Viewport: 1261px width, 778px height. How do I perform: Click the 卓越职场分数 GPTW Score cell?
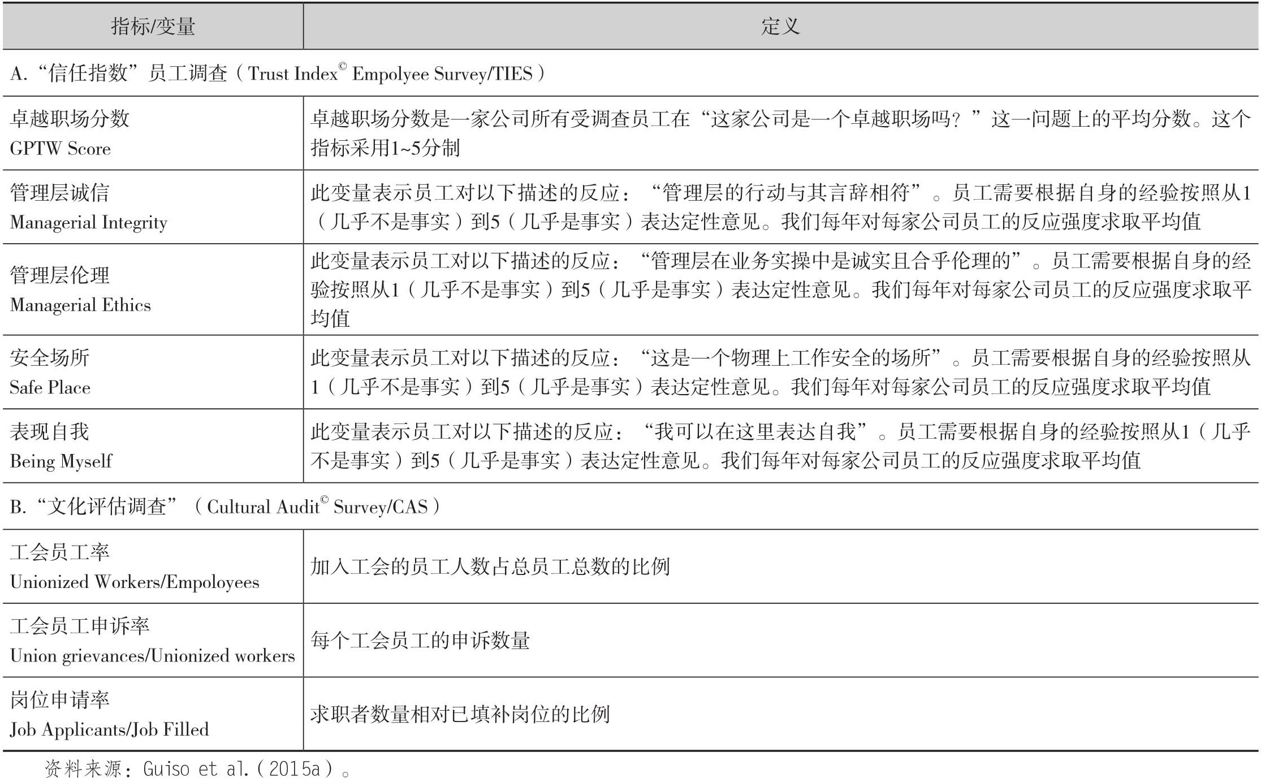pos(70,133)
